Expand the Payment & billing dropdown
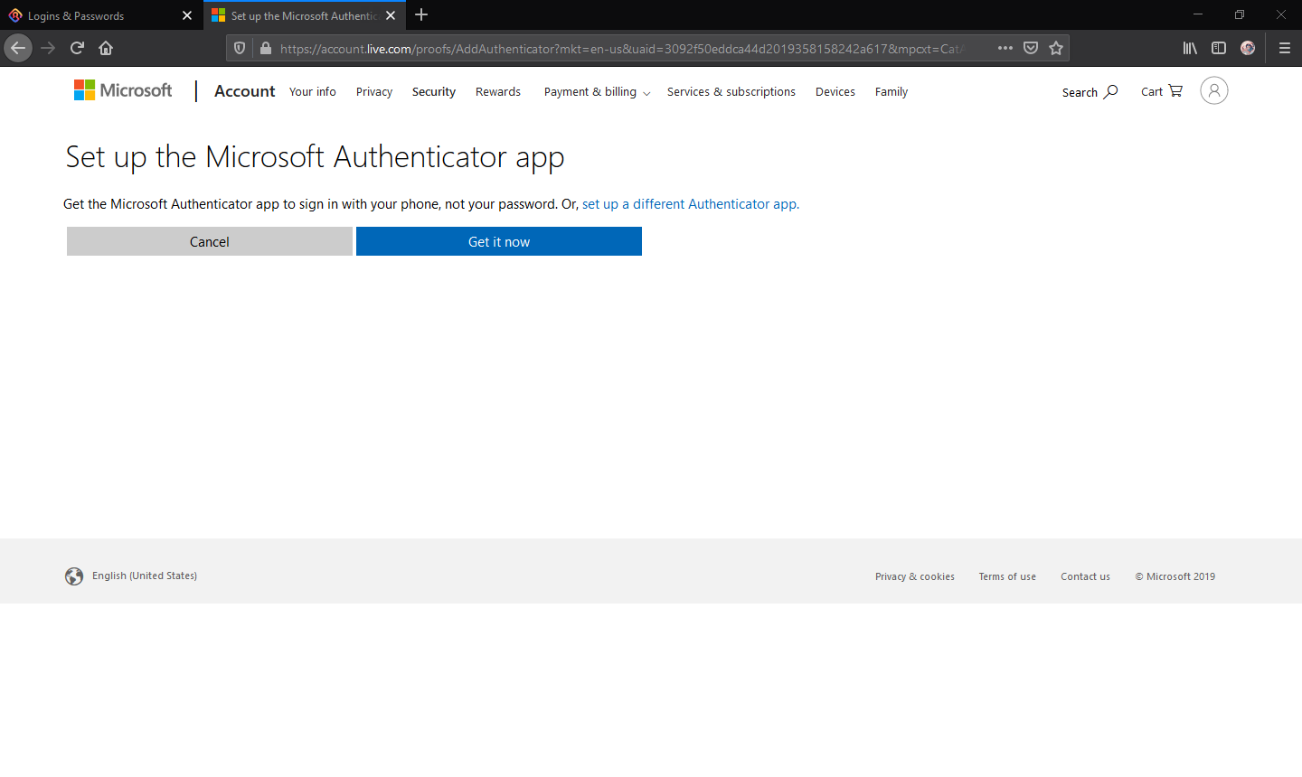The width and height of the screenshot is (1302, 777). [x=597, y=92]
